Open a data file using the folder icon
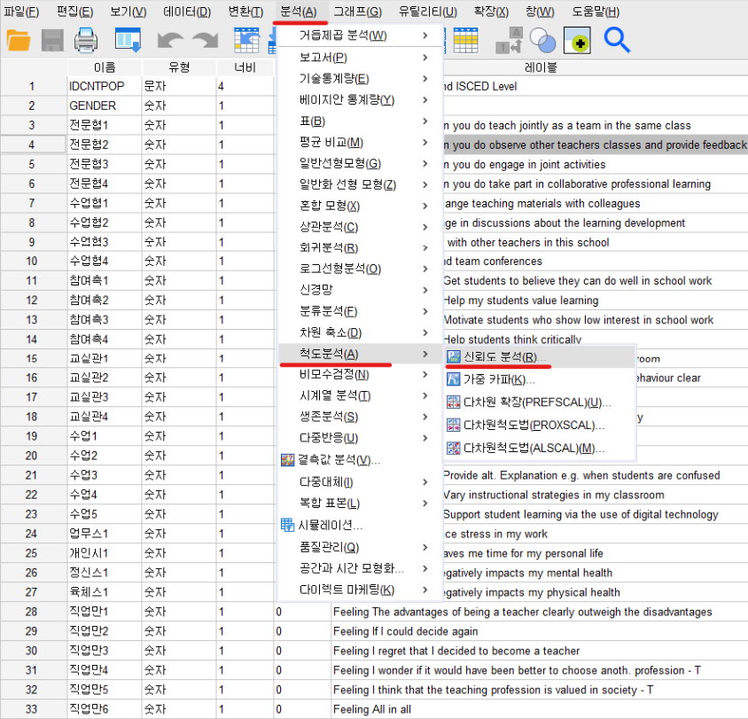The height and width of the screenshot is (719, 748). 19,40
